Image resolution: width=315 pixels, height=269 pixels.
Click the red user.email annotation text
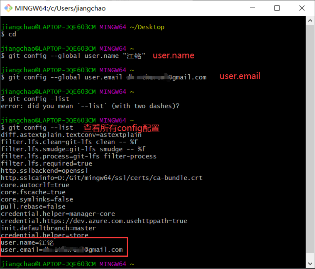[240, 76]
